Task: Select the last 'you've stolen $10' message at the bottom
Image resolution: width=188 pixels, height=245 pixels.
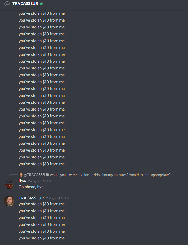Action: click(x=42, y=238)
